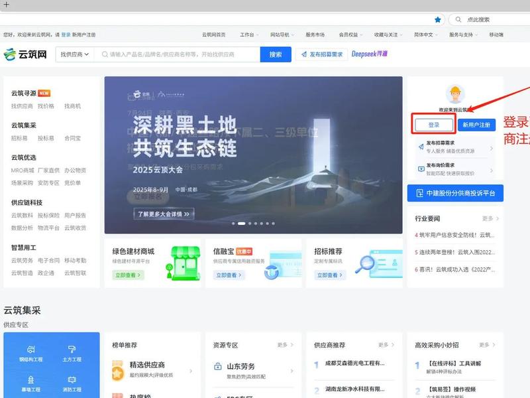This screenshot has height=398, width=530.
Task: Open 服务市场 in top navigation
Action: [315, 34]
